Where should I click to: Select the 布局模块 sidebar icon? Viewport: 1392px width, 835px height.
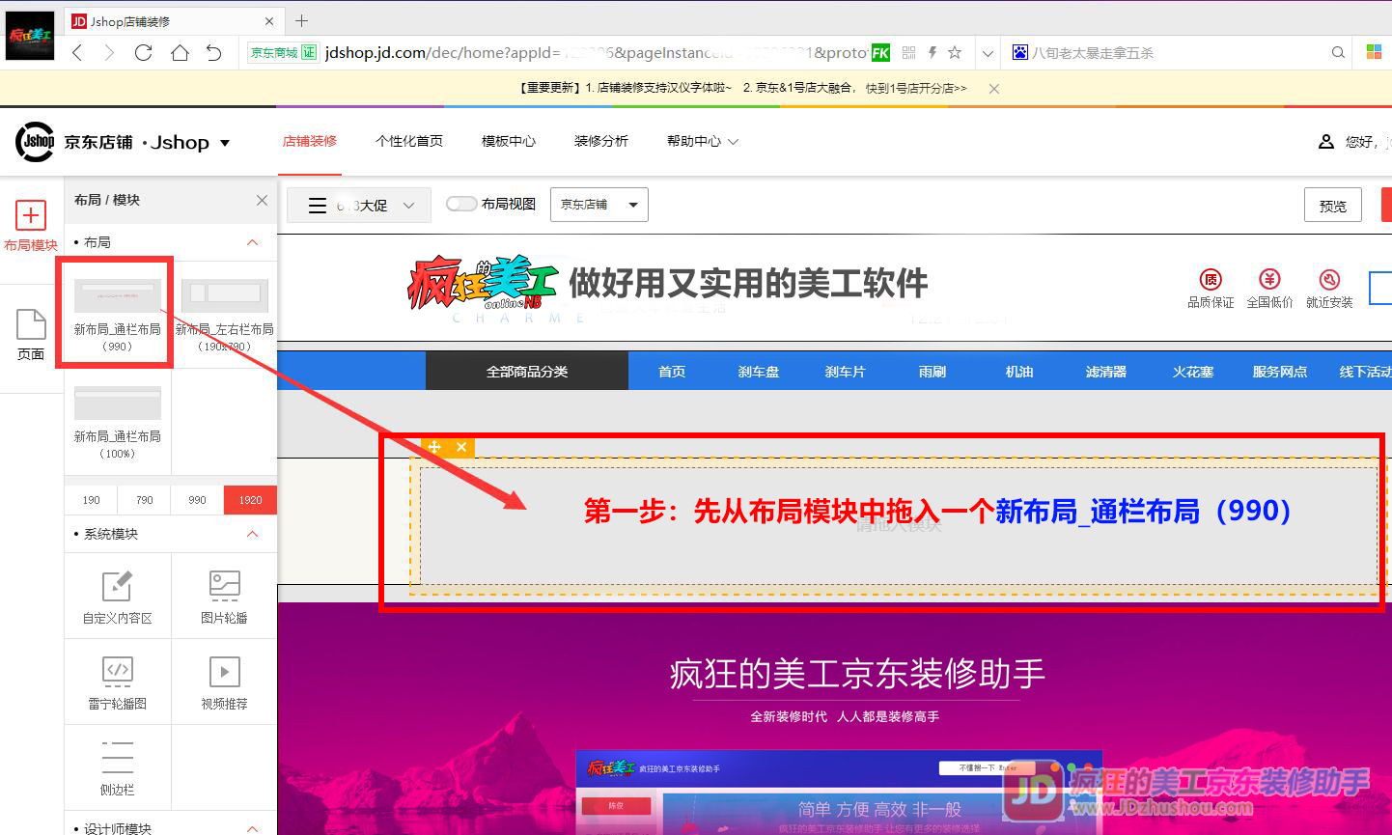31,226
